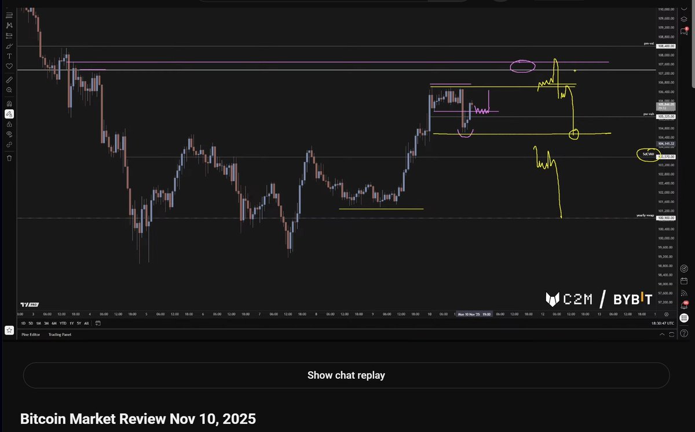Open the Trading Panel tab
The height and width of the screenshot is (432, 695).
tap(59, 334)
